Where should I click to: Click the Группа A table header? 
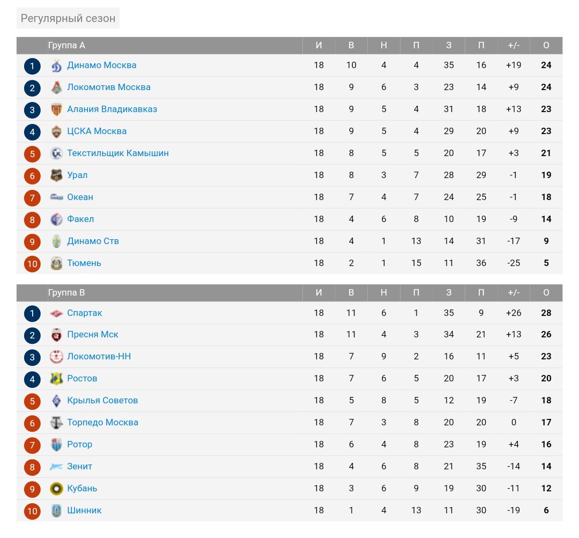[67, 45]
